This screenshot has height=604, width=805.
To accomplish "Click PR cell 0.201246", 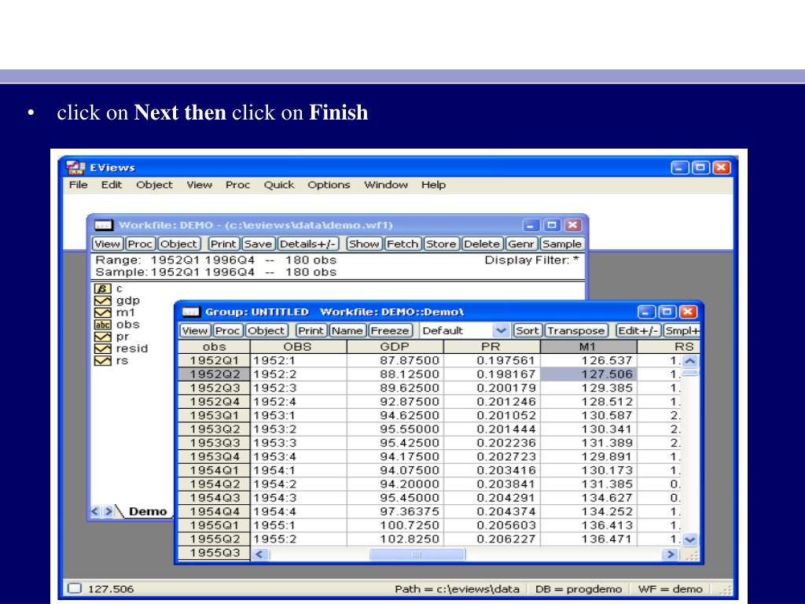I will point(491,402).
